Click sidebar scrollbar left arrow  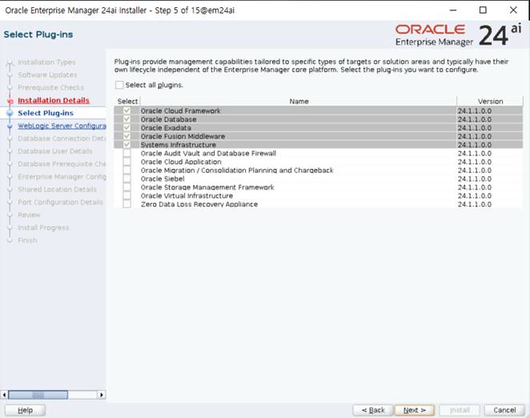4,395
